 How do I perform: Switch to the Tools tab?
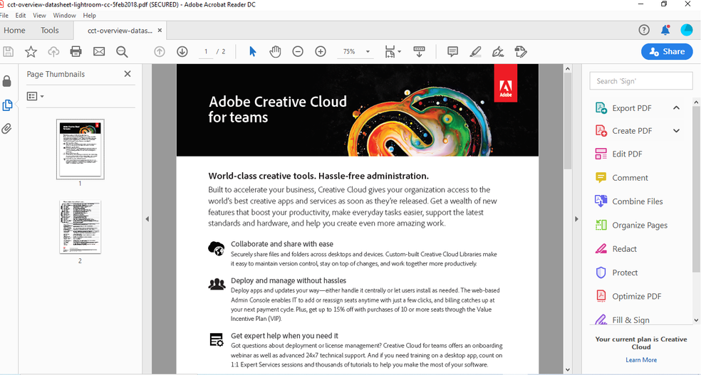[x=49, y=31]
